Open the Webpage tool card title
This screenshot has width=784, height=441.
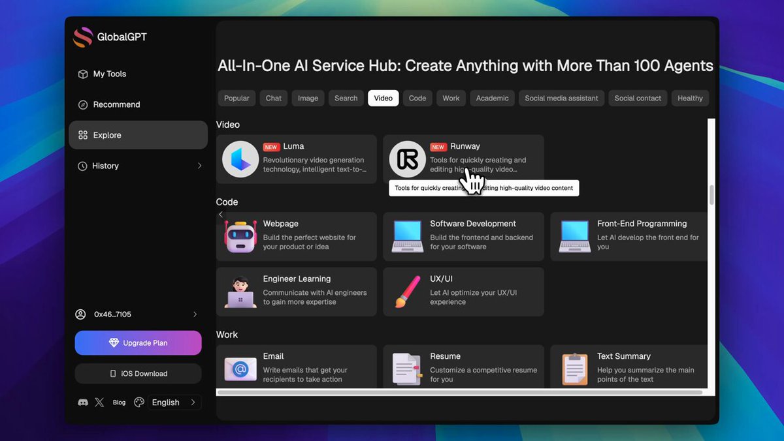click(x=280, y=224)
